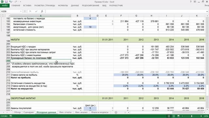The width and height of the screenshot is (209, 118).
Task: Select cell 'Авансы покупателей'
Action: pyautogui.click(x=40, y=108)
